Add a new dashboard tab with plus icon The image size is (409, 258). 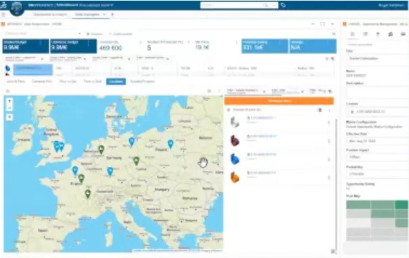[x=112, y=14]
